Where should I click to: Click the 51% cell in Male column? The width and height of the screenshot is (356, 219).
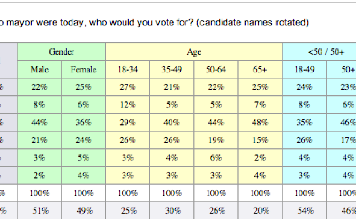coord(39,211)
